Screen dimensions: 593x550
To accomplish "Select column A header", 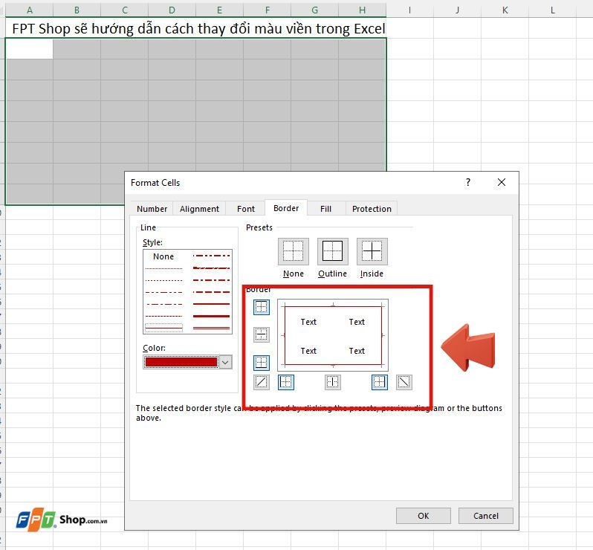I will tap(30, 10).
